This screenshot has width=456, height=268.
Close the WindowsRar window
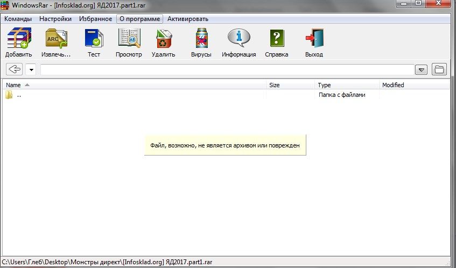pos(439,3)
